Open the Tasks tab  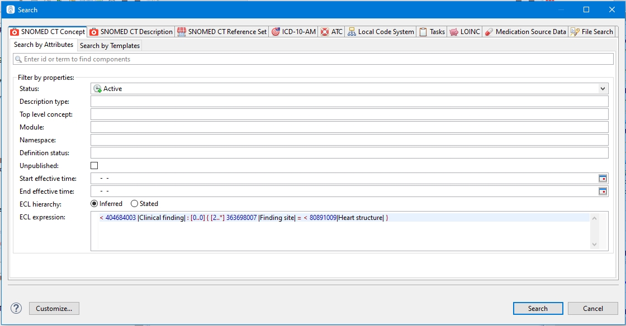432,32
